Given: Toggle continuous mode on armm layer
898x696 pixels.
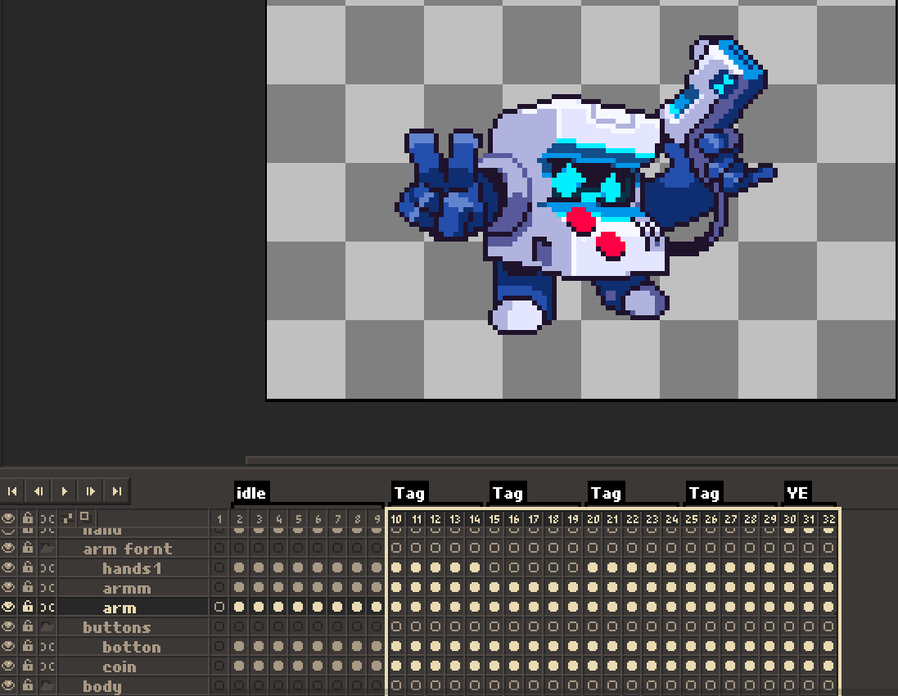Looking at the screenshot, I should tap(47, 587).
